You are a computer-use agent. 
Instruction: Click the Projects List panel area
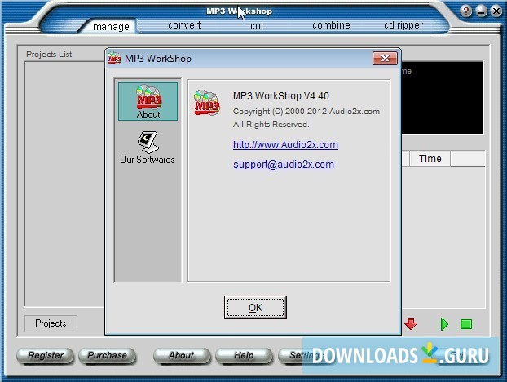pos(64,184)
